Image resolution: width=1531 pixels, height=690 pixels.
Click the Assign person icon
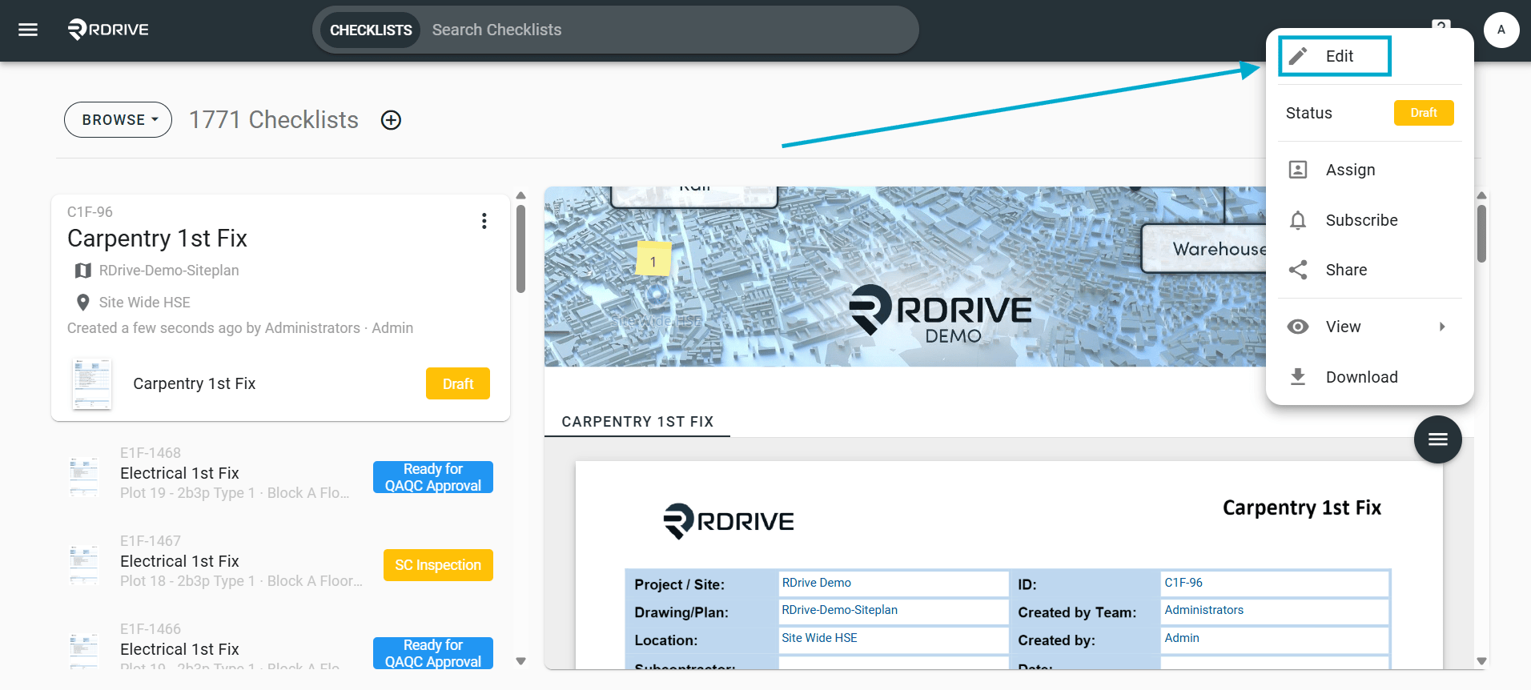(x=1298, y=170)
